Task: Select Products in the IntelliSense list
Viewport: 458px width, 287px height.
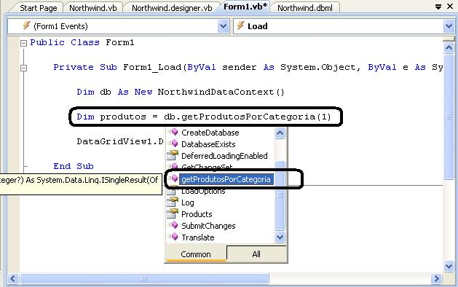Action: [x=197, y=214]
